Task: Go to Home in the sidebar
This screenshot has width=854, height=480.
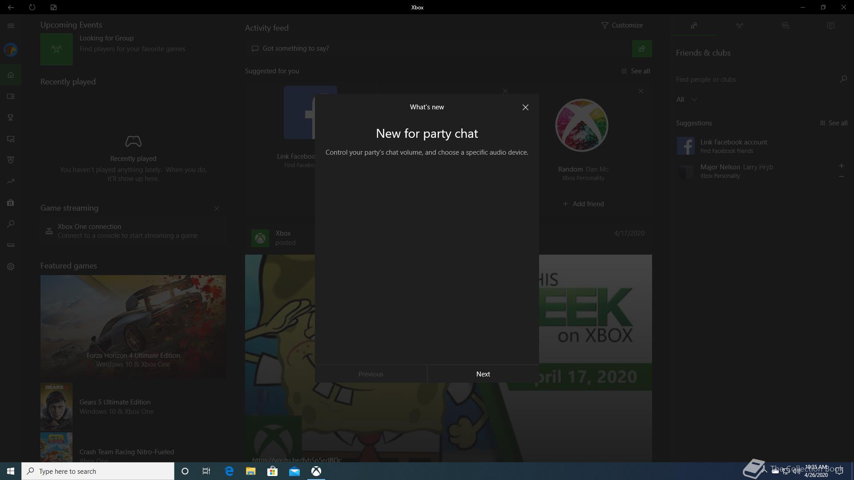Action: pyautogui.click(x=11, y=75)
